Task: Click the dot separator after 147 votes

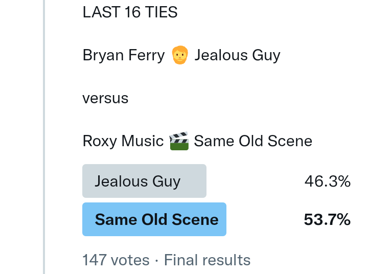Action: [157, 260]
